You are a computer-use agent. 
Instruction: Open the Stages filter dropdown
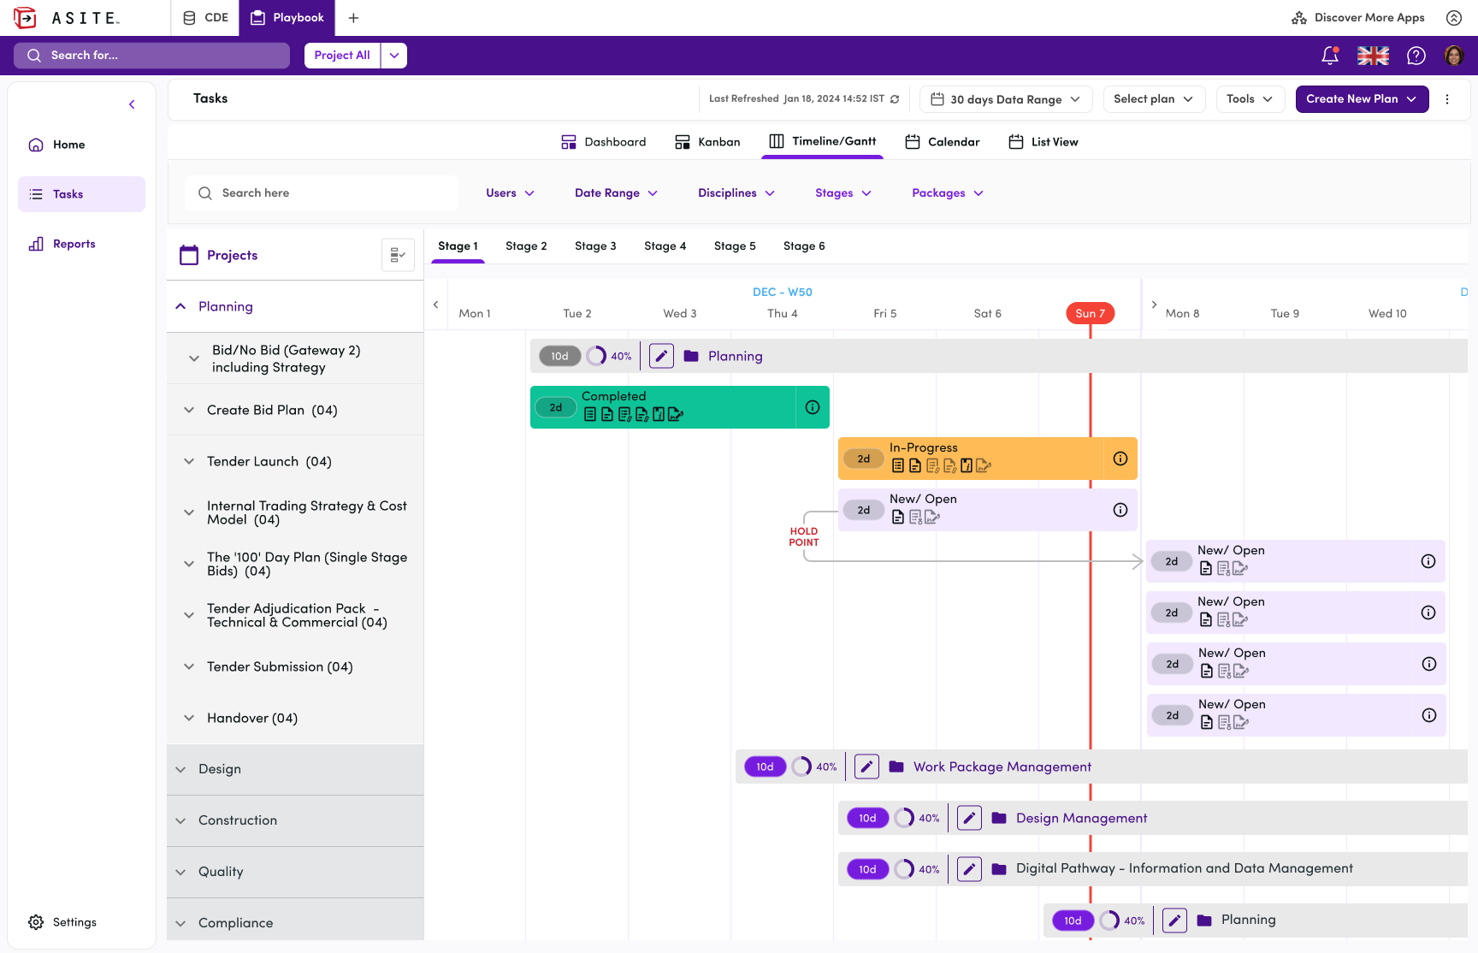click(x=842, y=192)
